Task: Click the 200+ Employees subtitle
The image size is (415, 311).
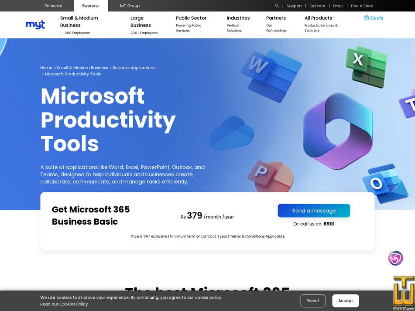Action: [144, 33]
